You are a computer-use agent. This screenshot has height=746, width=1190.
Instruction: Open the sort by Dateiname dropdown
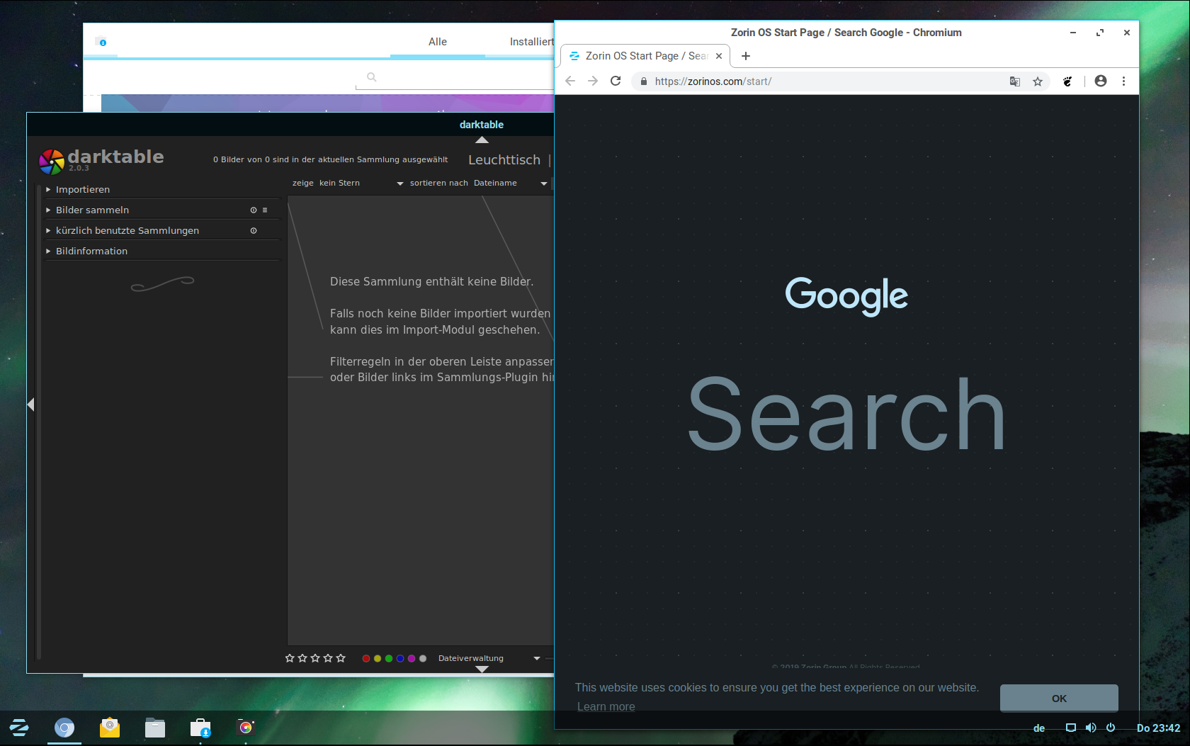tap(510, 183)
